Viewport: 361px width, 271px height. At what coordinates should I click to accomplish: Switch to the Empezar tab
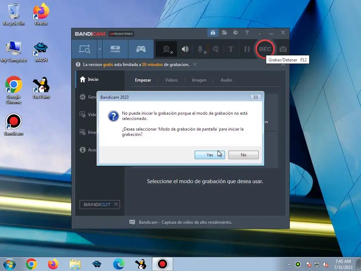click(143, 80)
